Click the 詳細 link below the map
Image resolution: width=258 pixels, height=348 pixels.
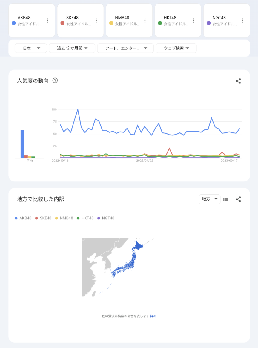coord(153,316)
